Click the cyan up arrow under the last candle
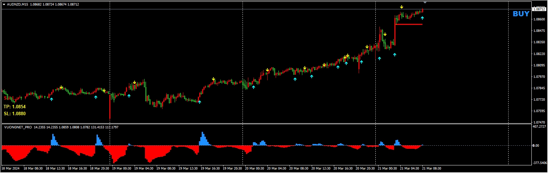The height and width of the screenshot is (173, 548). tap(422, 18)
